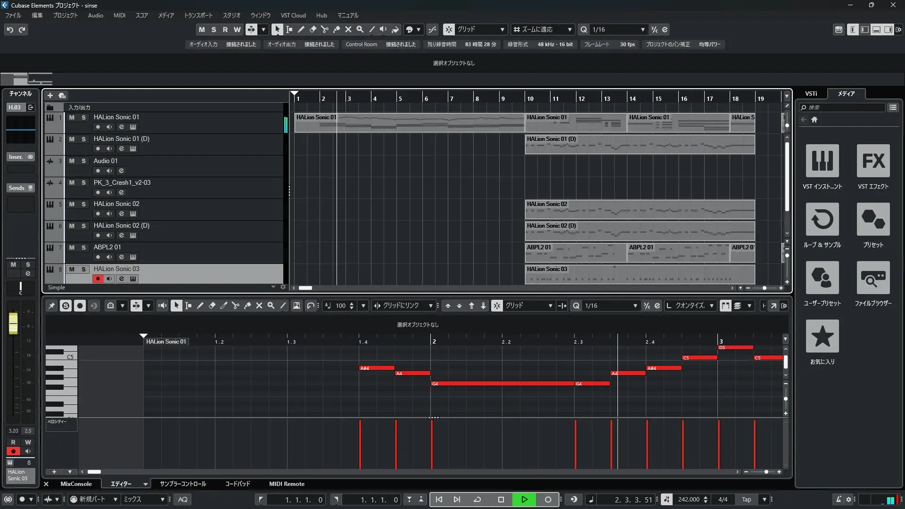Screen dimensions: 905x509
Task: Select the Zoom magnifier tool in top toolbar
Action: click(360, 30)
